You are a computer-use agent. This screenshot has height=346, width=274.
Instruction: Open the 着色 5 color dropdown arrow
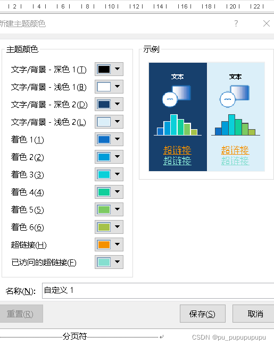(x=118, y=209)
